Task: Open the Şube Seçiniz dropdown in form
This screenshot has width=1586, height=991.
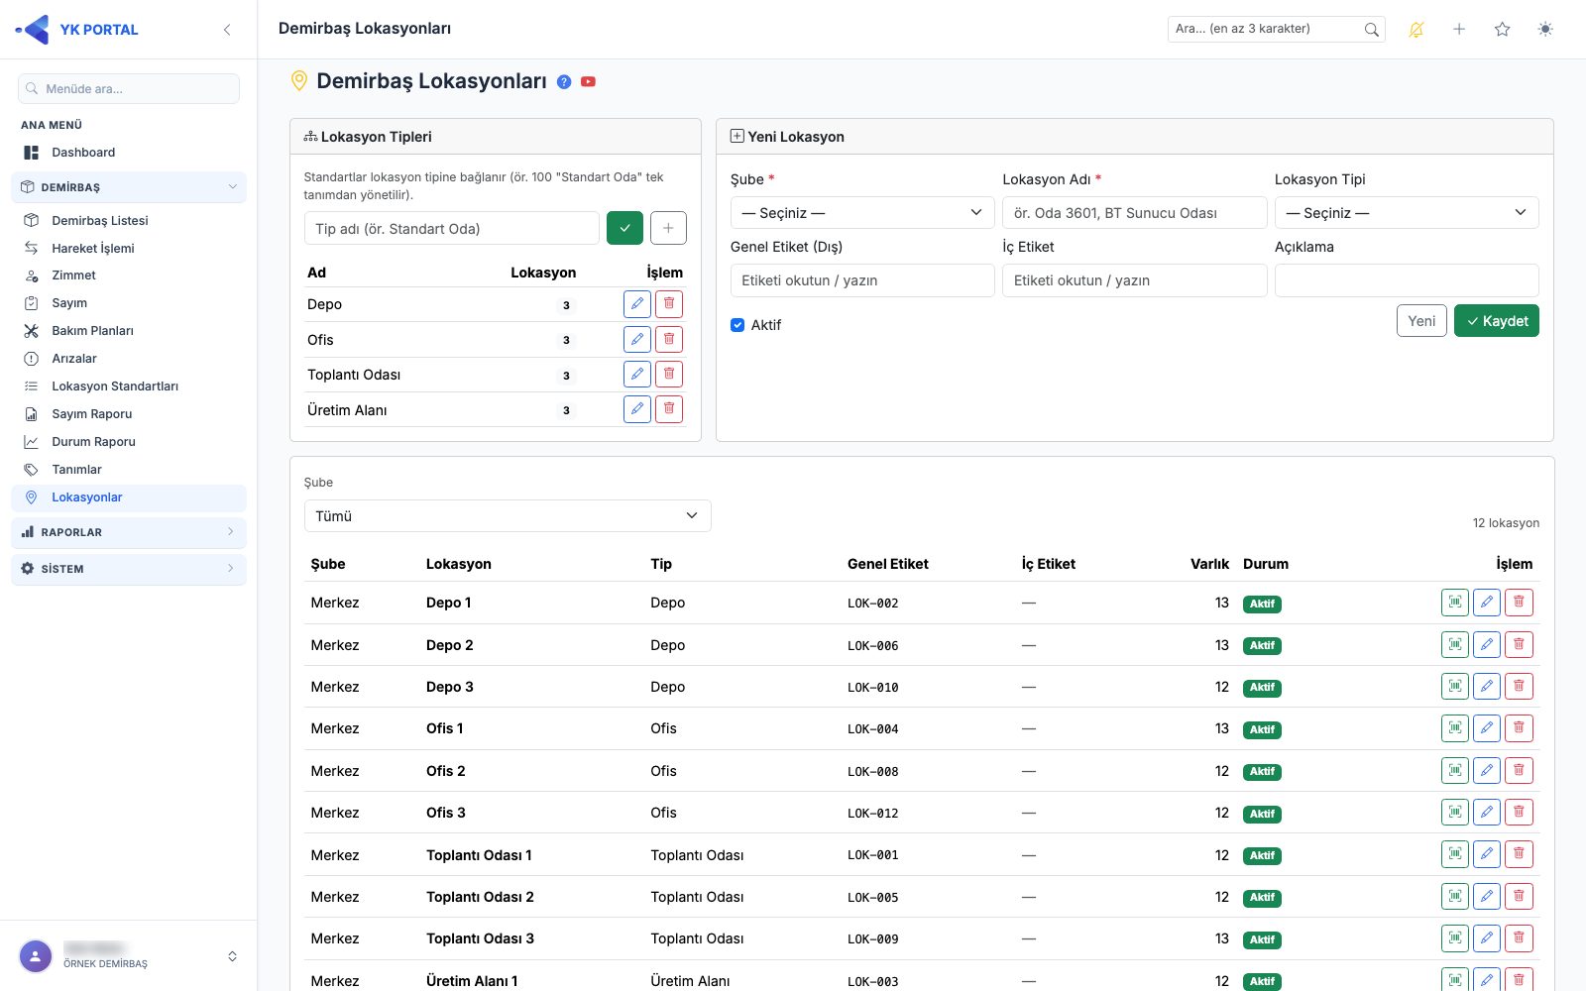Action: click(x=862, y=213)
